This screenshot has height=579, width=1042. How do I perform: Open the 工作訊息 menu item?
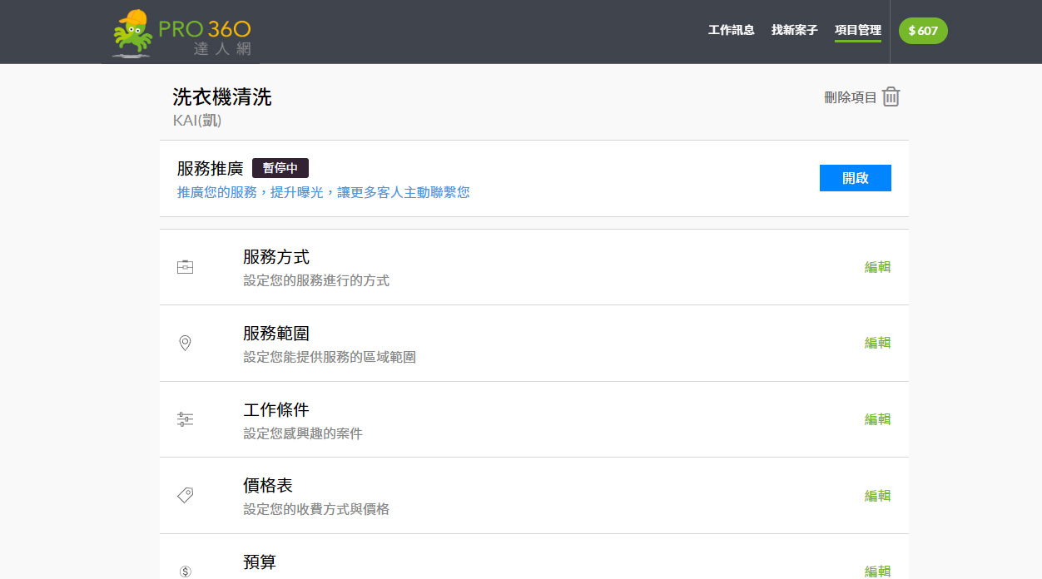click(x=731, y=31)
